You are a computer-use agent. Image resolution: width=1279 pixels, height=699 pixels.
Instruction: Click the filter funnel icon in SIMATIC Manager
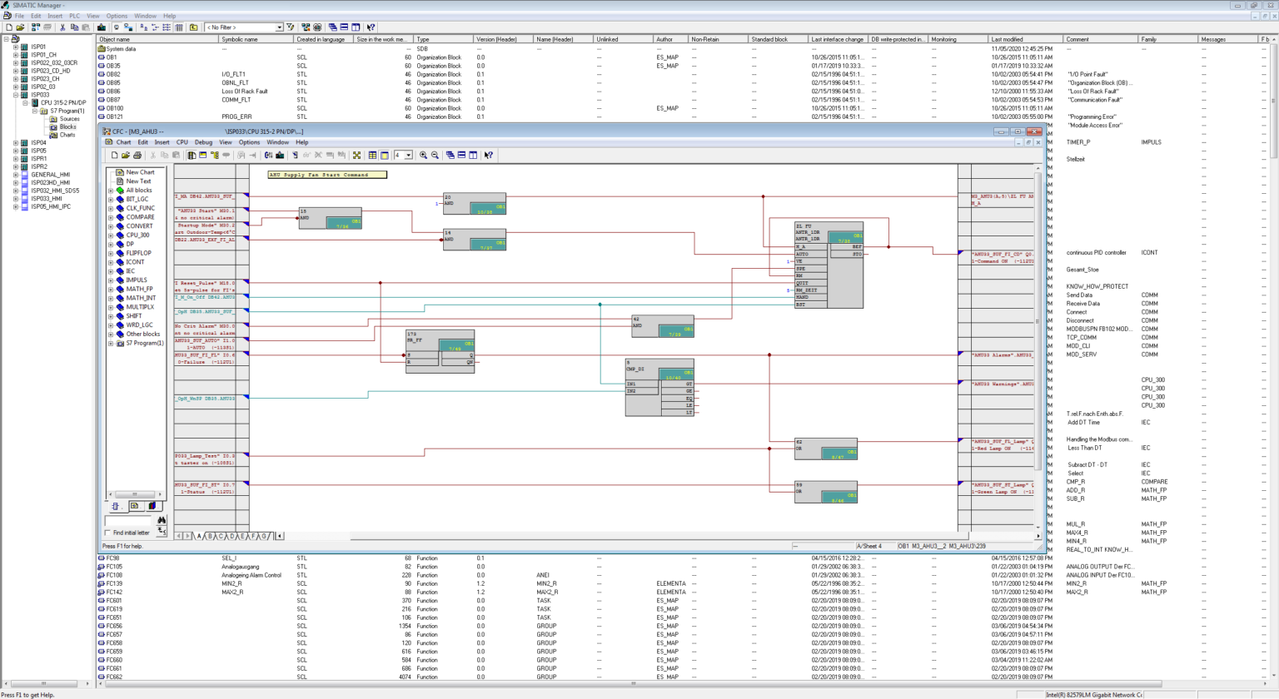291,27
